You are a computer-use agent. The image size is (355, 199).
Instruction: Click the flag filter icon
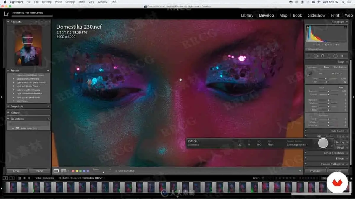(263, 178)
